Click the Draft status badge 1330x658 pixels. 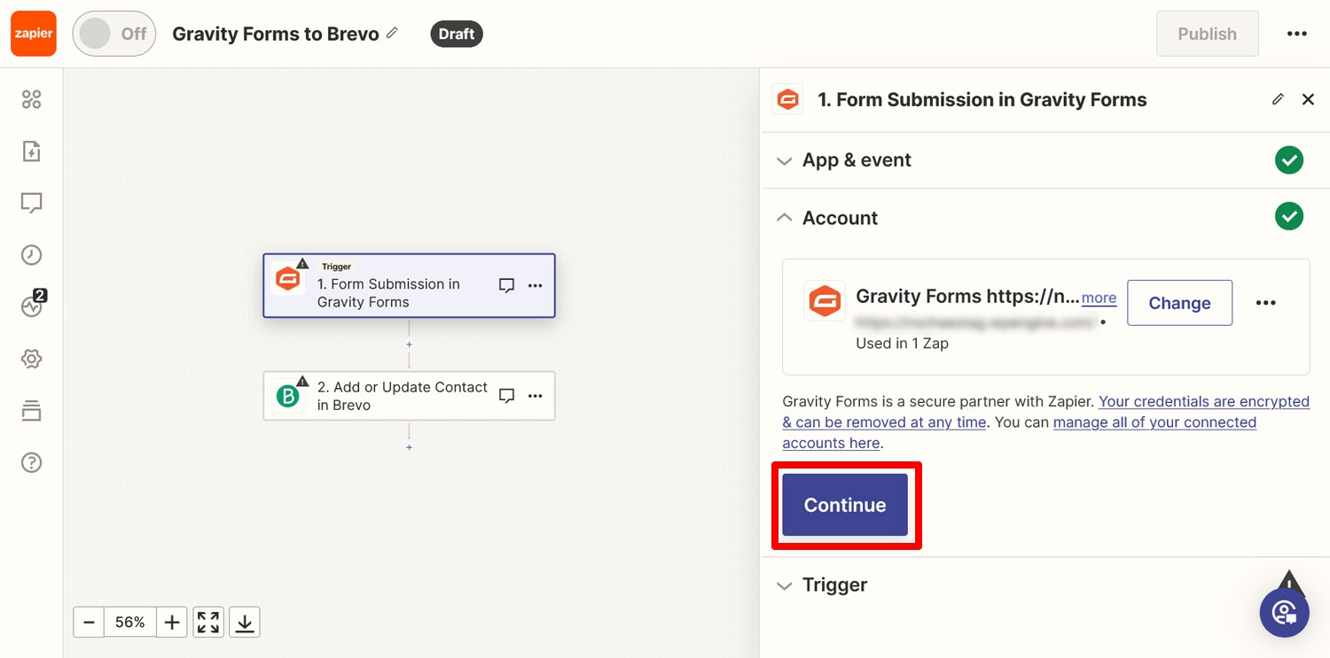457,34
